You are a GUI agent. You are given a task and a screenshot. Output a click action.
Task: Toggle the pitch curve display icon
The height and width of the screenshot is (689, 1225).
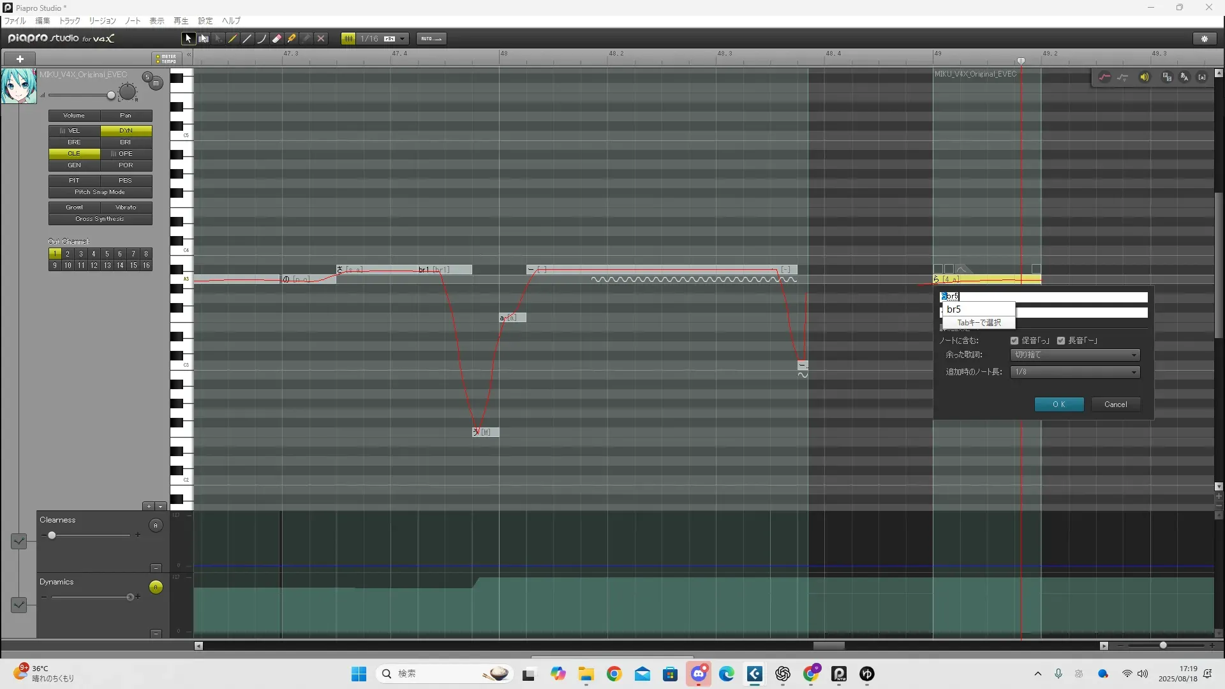point(1104,77)
